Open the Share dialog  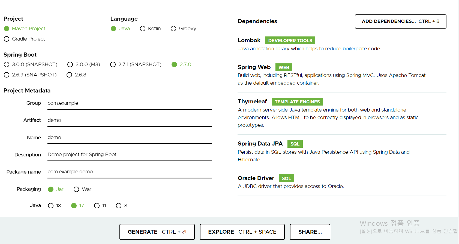click(310, 232)
